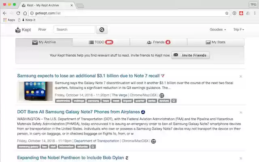The image size is (259, 162).
Task: Remove the Bob Dylan article with X
Action: pos(241,158)
